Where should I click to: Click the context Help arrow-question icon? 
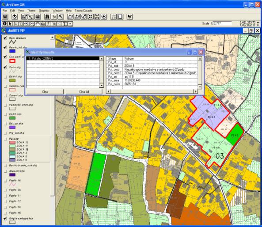pyautogui.click(x=130, y=16)
